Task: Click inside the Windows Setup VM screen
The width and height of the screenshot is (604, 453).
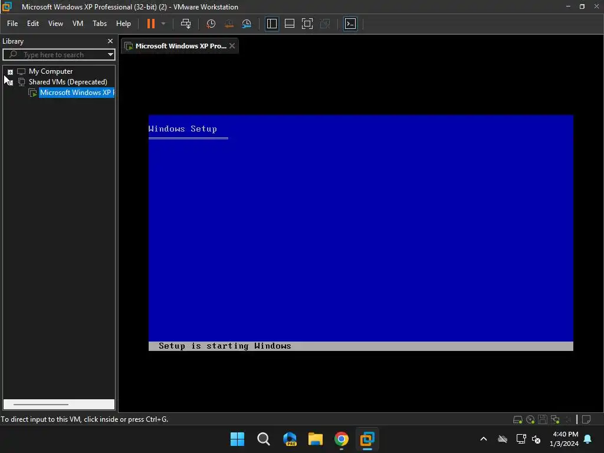Action: pos(360,232)
